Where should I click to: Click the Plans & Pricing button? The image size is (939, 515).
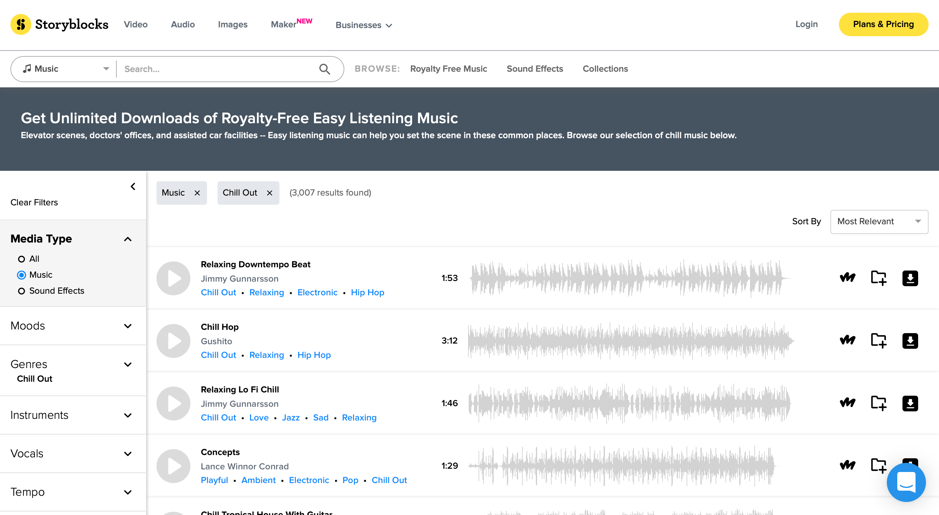coord(883,24)
